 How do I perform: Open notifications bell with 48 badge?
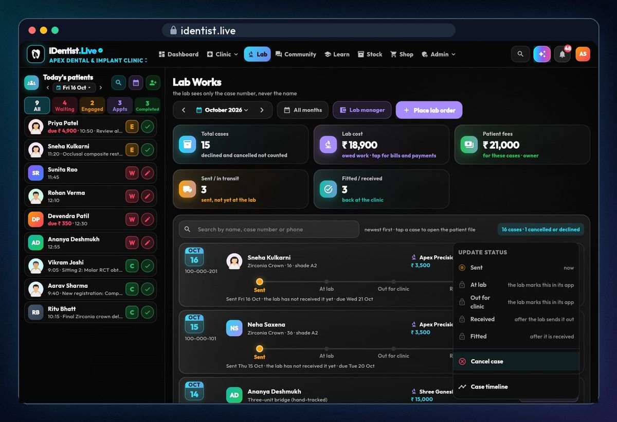[562, 54]
